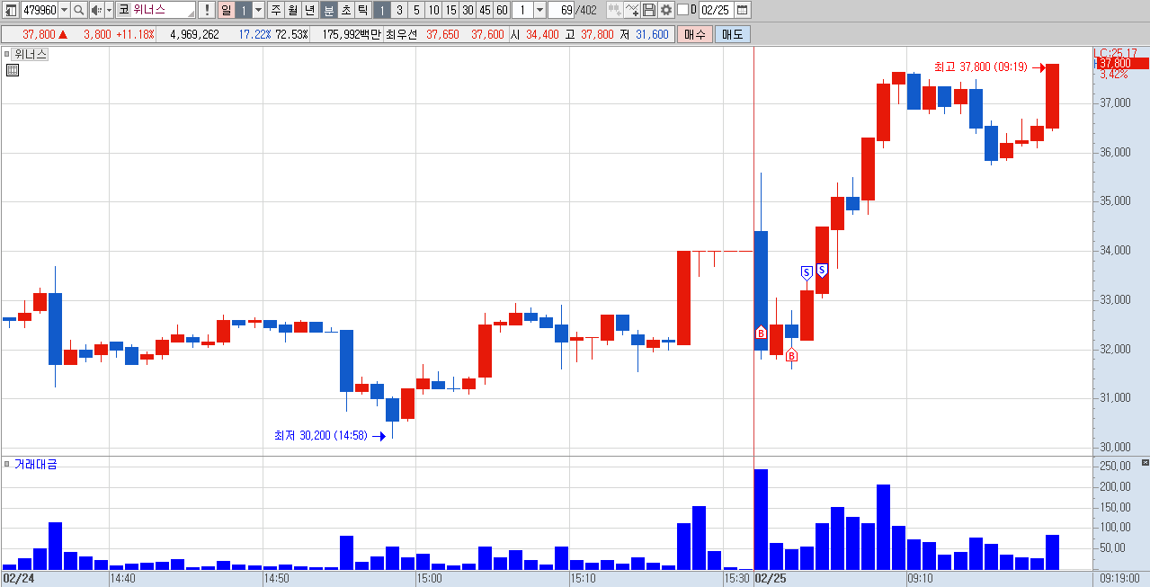Select the 월 monthly period toggle
1150x587 pixels.
pyautogui.click(x=293, y=10)
